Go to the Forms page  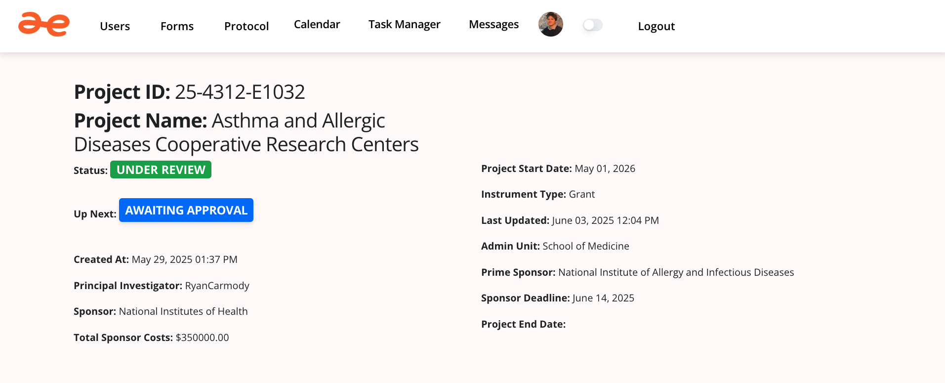(177, 26)
